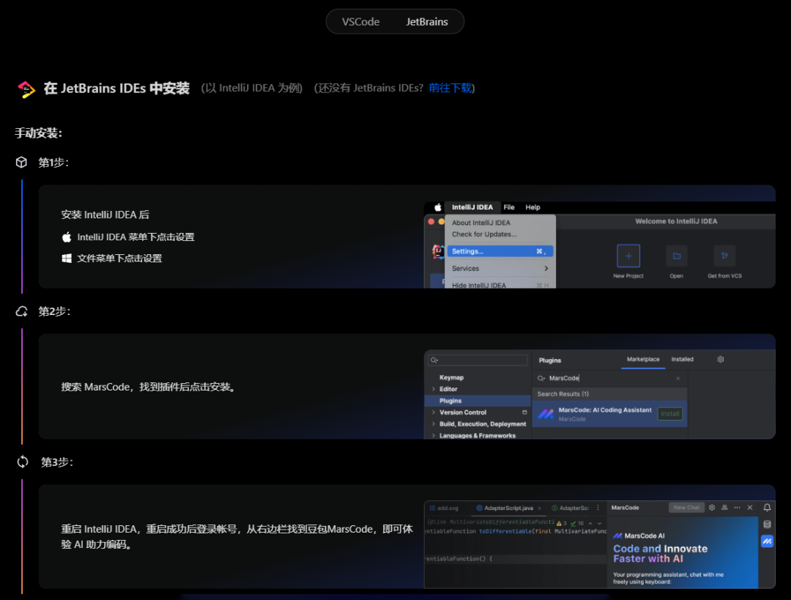Expand the Editor settings node
The height and width of the screenshot is (600, 791).
click(x=434, y=389)
